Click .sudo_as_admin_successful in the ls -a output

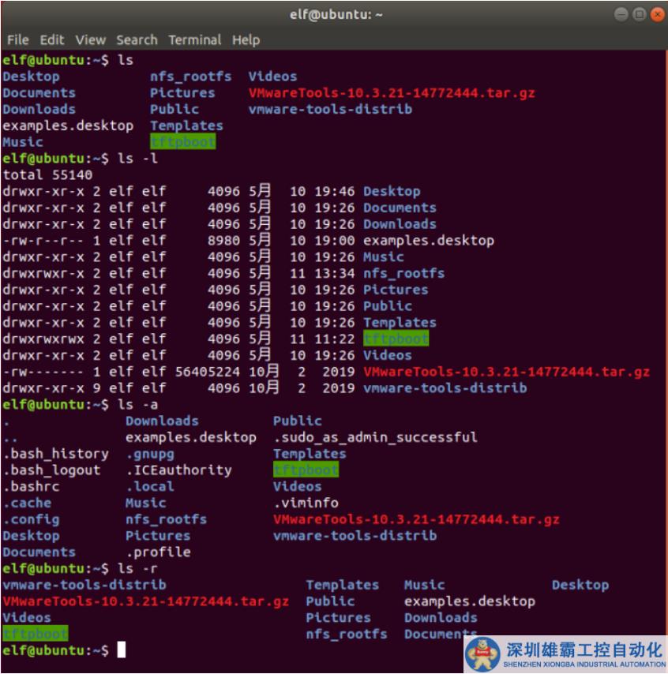375,437
